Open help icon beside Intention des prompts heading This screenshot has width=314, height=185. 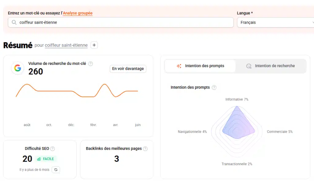(214, 87)
